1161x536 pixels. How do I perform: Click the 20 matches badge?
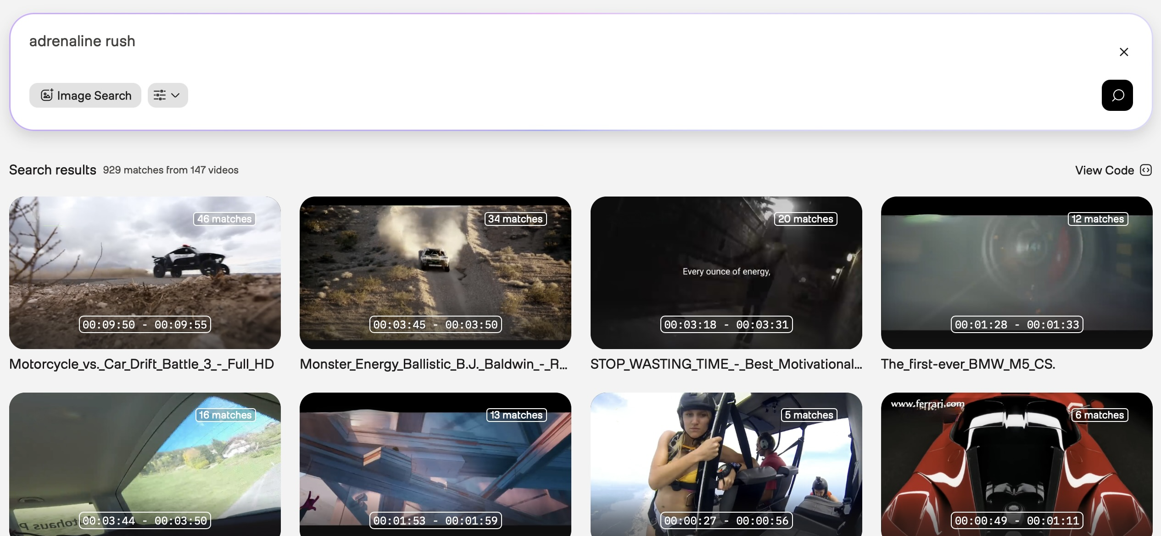[806, 219]
